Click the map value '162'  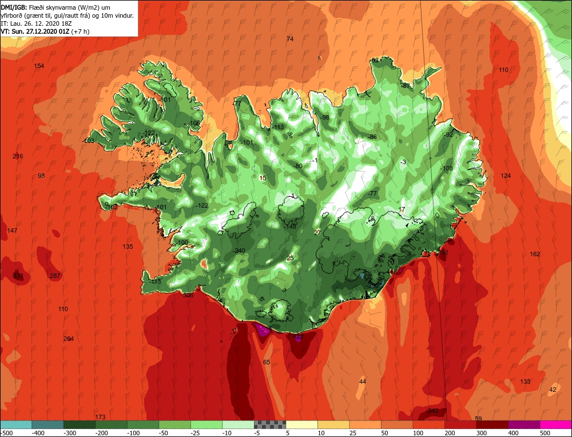[535, 254]
